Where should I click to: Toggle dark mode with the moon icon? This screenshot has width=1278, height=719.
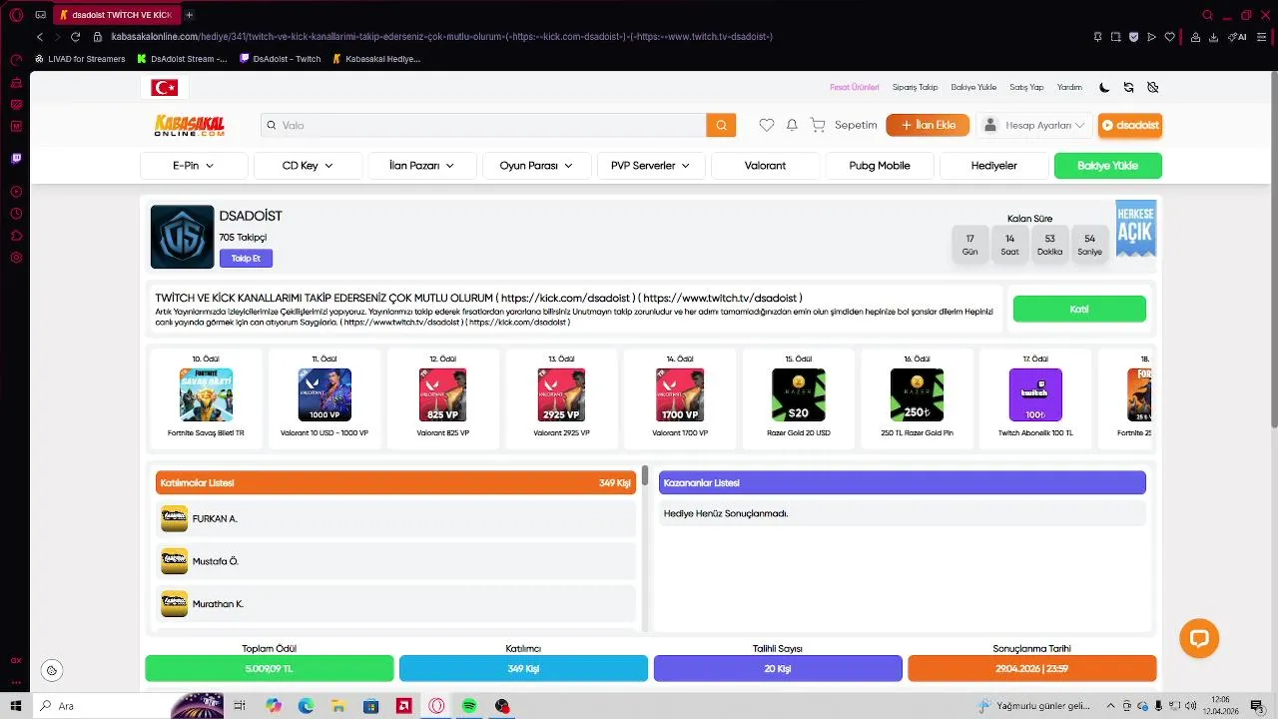point(1104,87)
